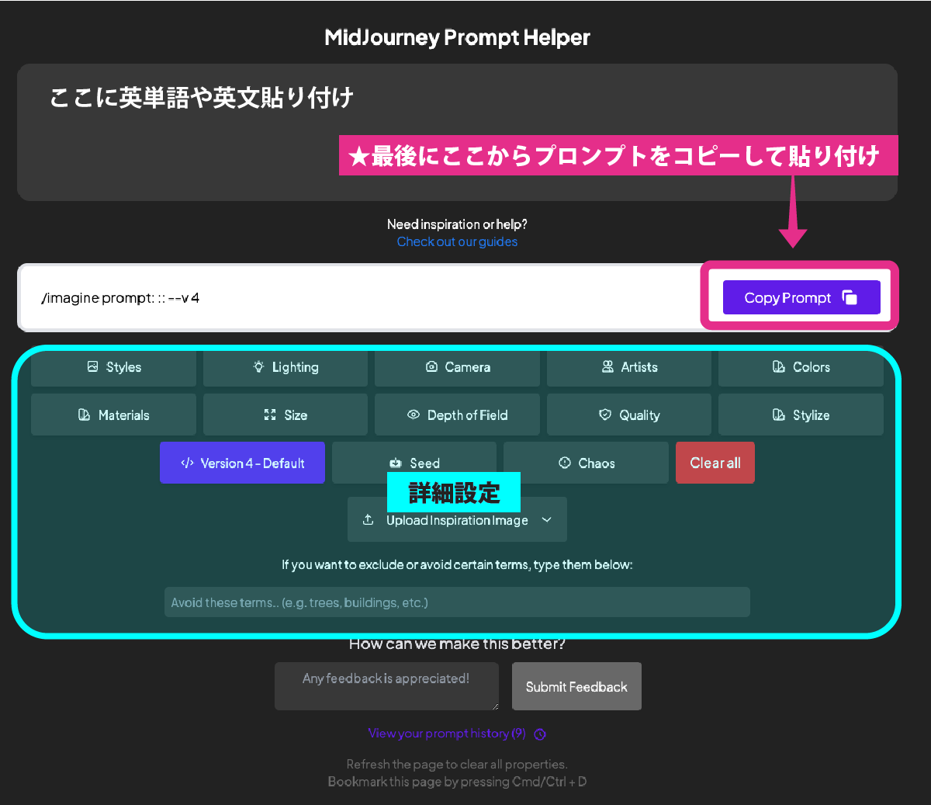Click the eye icon on Depth of Field

[x=414, y=415]
